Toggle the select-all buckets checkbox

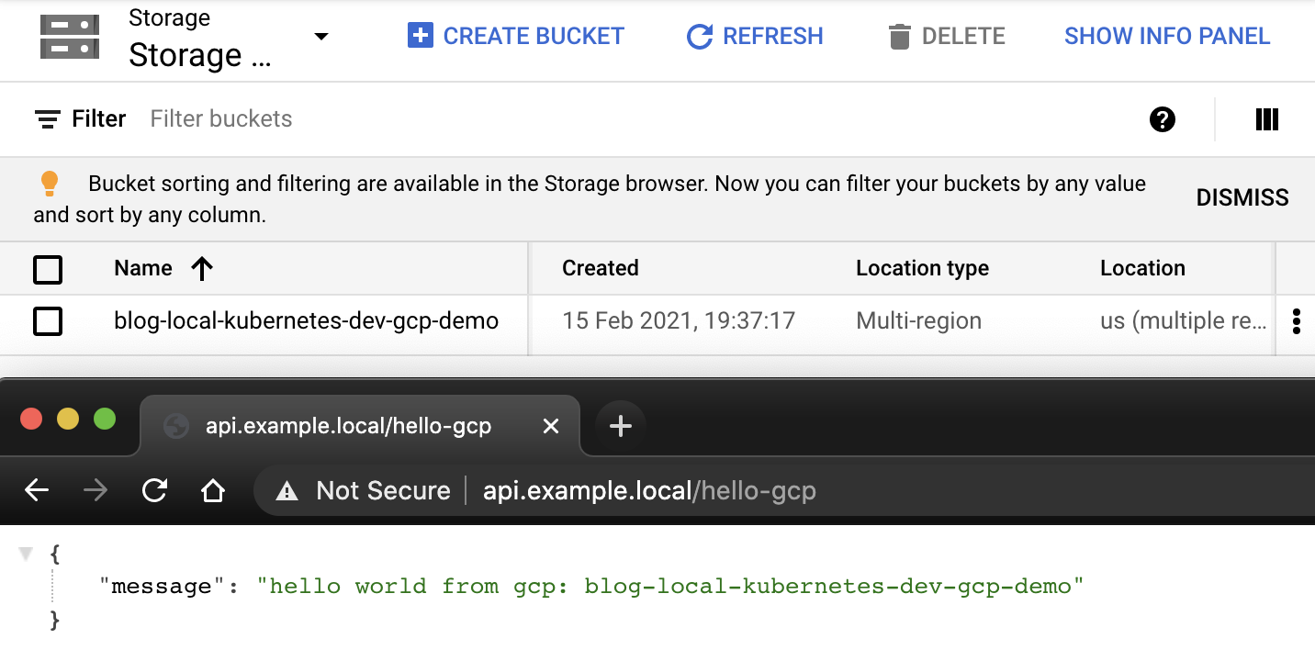(x=48, y=270)
